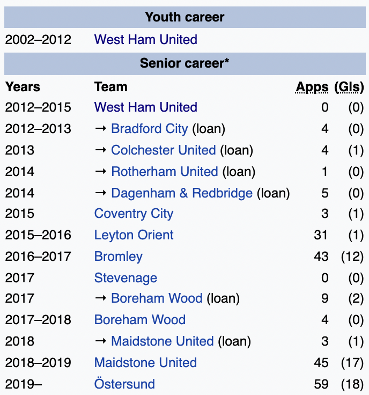369x395 pixels.
Task: Click the Gls column abbreviation
Action: click(x=349, y=87)
